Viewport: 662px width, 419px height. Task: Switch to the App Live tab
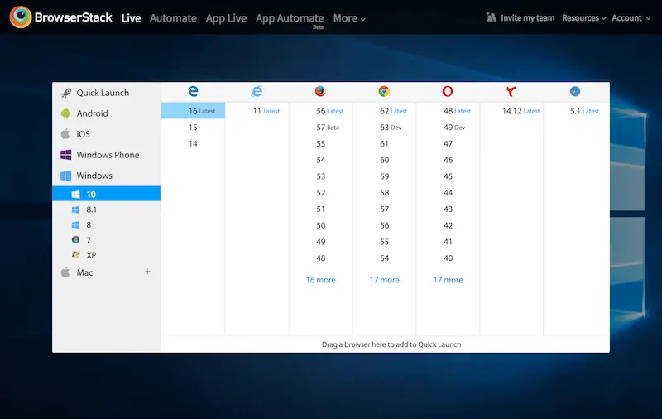click(x=226, y=18)
